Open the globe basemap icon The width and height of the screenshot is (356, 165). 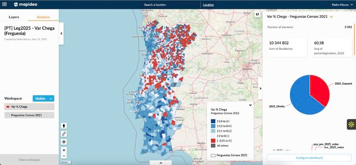258,14
